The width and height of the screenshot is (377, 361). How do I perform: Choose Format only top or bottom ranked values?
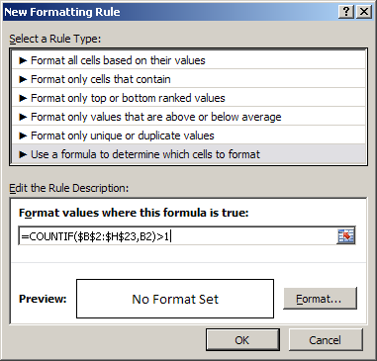189,98
